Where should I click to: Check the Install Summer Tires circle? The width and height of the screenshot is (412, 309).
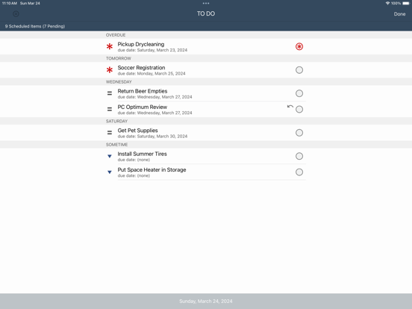pos(299,156)
